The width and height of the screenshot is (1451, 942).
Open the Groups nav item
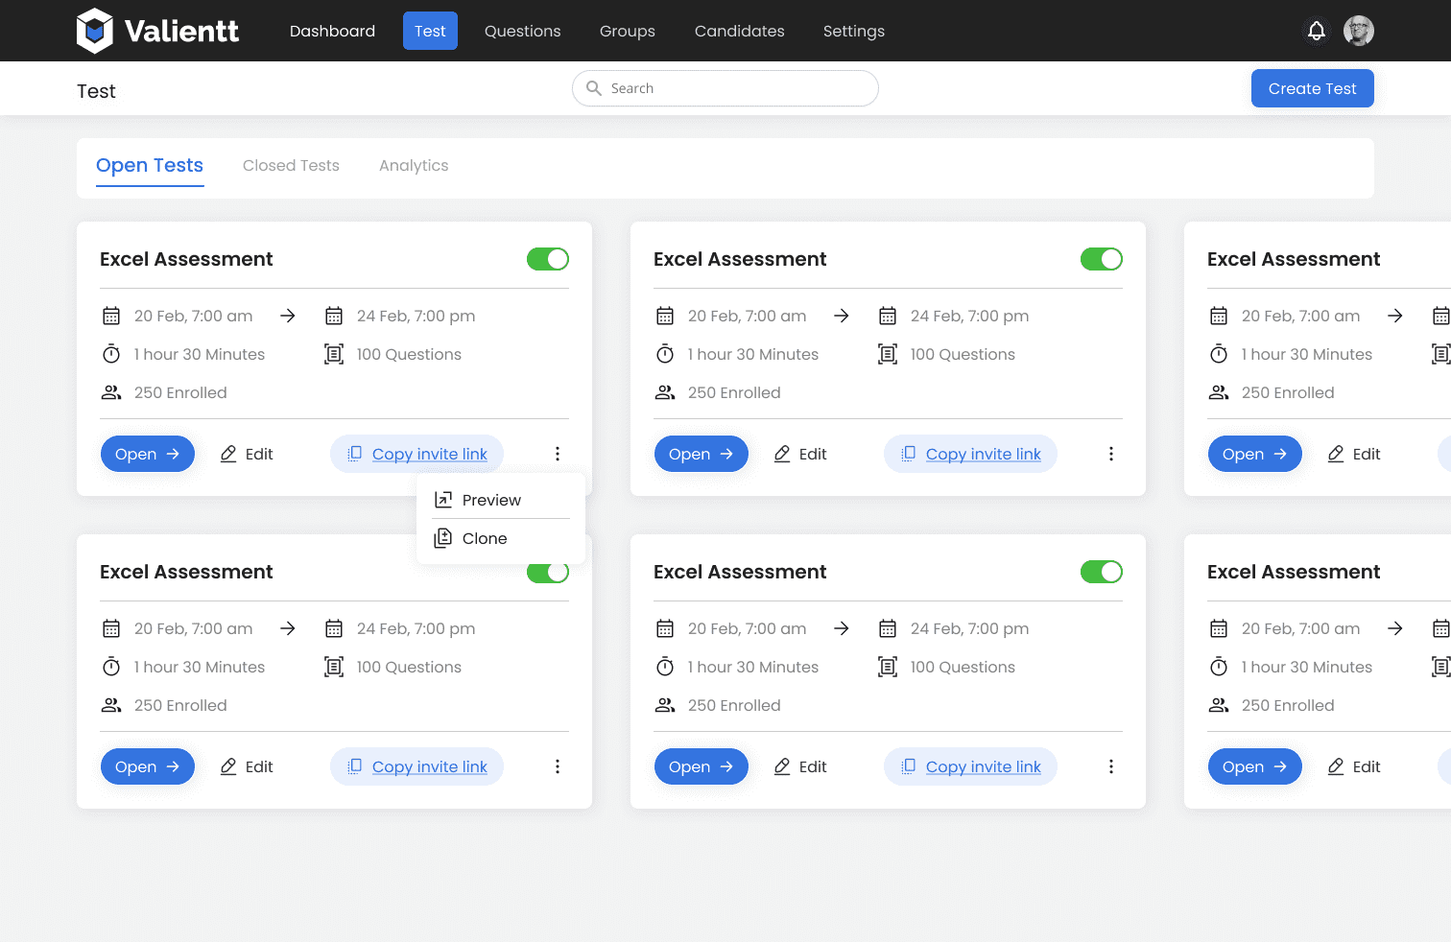tap(628, 31)
